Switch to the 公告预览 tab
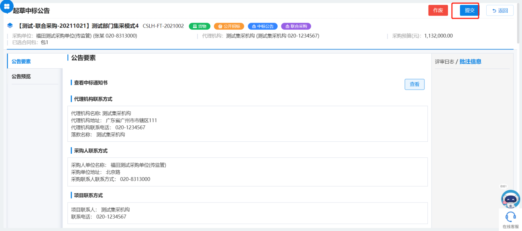The width and height of the screenshot is (522, 231). pyautogui.click(x=21, y=76)
